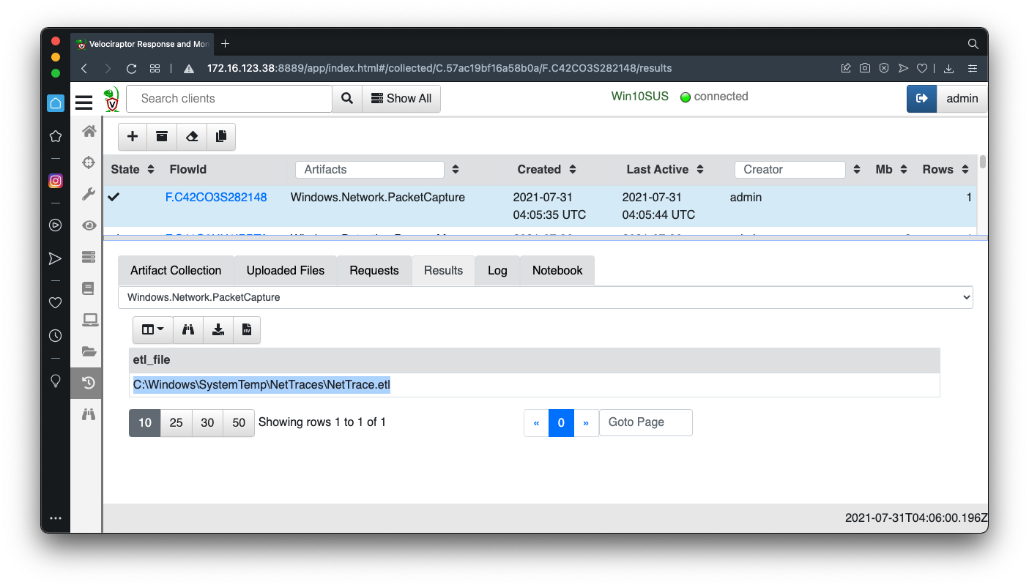The height and width of the screenshot is (587, 1029).
Task: Click the copy collection toolbar button
Action: coord(220,137)
